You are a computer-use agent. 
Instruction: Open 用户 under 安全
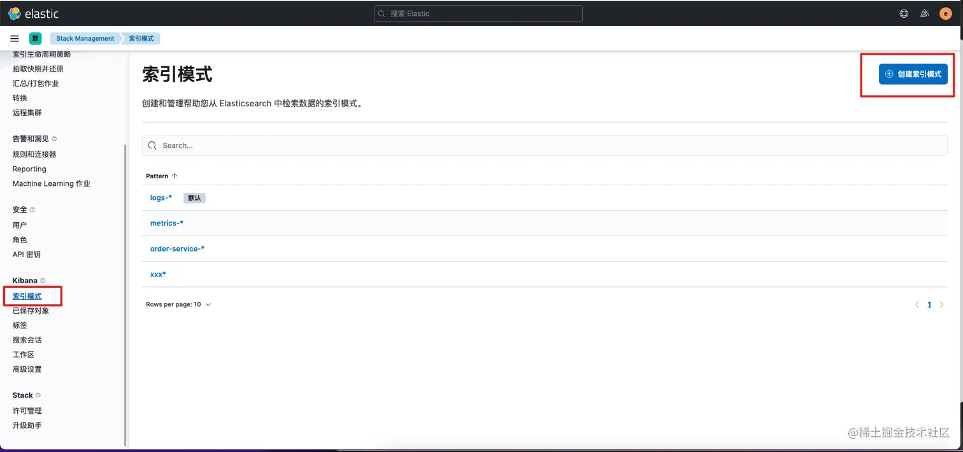pyautogui.click(x=20, y=225)
